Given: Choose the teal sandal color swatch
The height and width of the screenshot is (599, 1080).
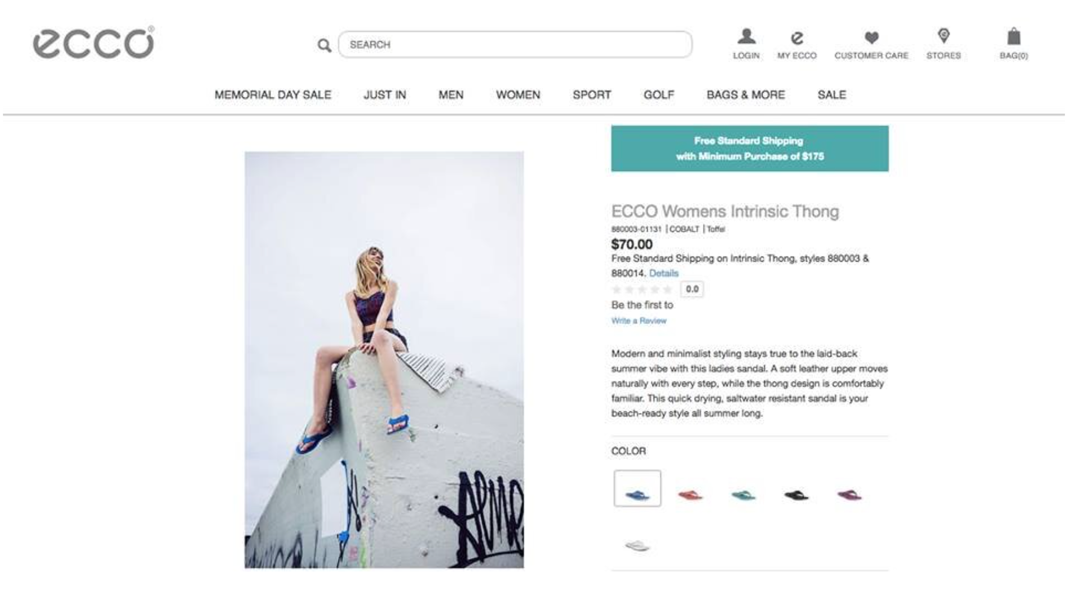Looking at the screenshot, I should pos(743,495).
